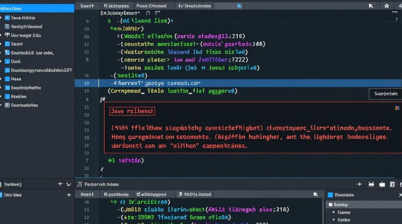Switch to the Poact tab in top editor
Viewport: 402px width, 224px height.
click(x=151, y=6)
